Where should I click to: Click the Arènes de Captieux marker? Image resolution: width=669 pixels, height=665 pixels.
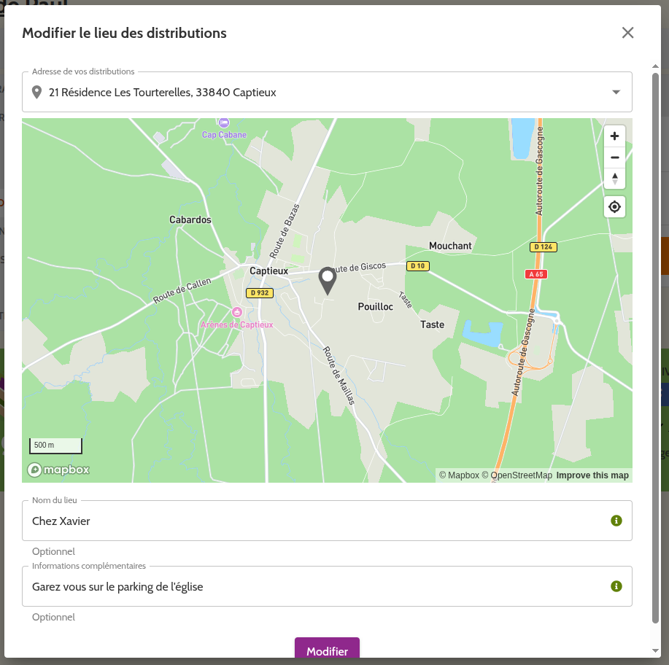pyautogui.click(x=236, y=312)
